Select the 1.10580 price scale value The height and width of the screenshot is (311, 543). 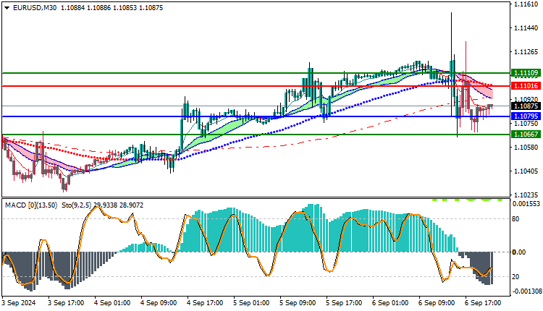coord(526,148)
